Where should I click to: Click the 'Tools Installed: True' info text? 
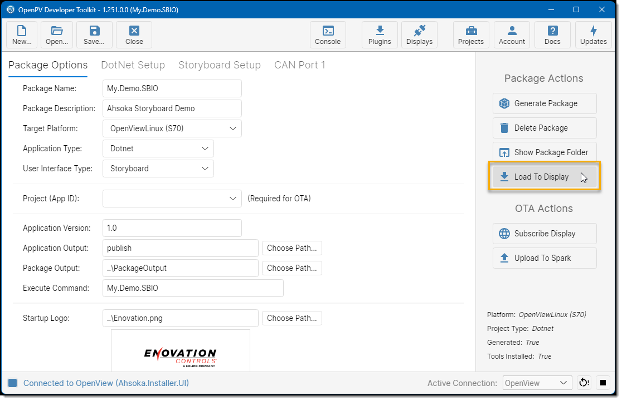pyautogui.click(x=519, y=357)
